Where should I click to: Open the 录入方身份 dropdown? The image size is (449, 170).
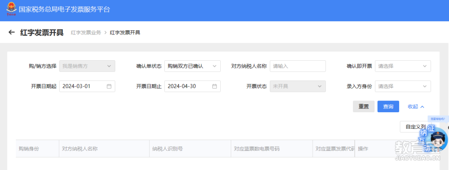click(403, 86)
